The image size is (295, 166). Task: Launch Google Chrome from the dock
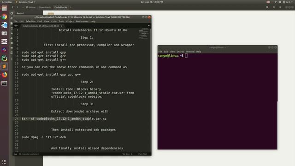coord(4,17)
